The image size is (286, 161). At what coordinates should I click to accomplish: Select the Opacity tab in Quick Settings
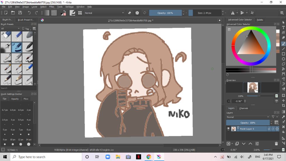(15, 99)
